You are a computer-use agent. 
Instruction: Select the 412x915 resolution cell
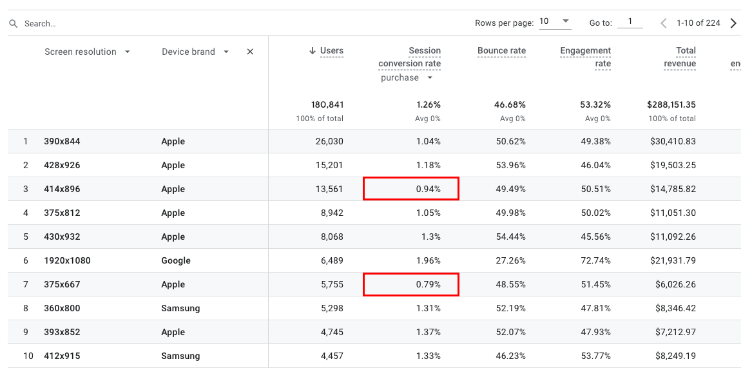click(62, 356)
